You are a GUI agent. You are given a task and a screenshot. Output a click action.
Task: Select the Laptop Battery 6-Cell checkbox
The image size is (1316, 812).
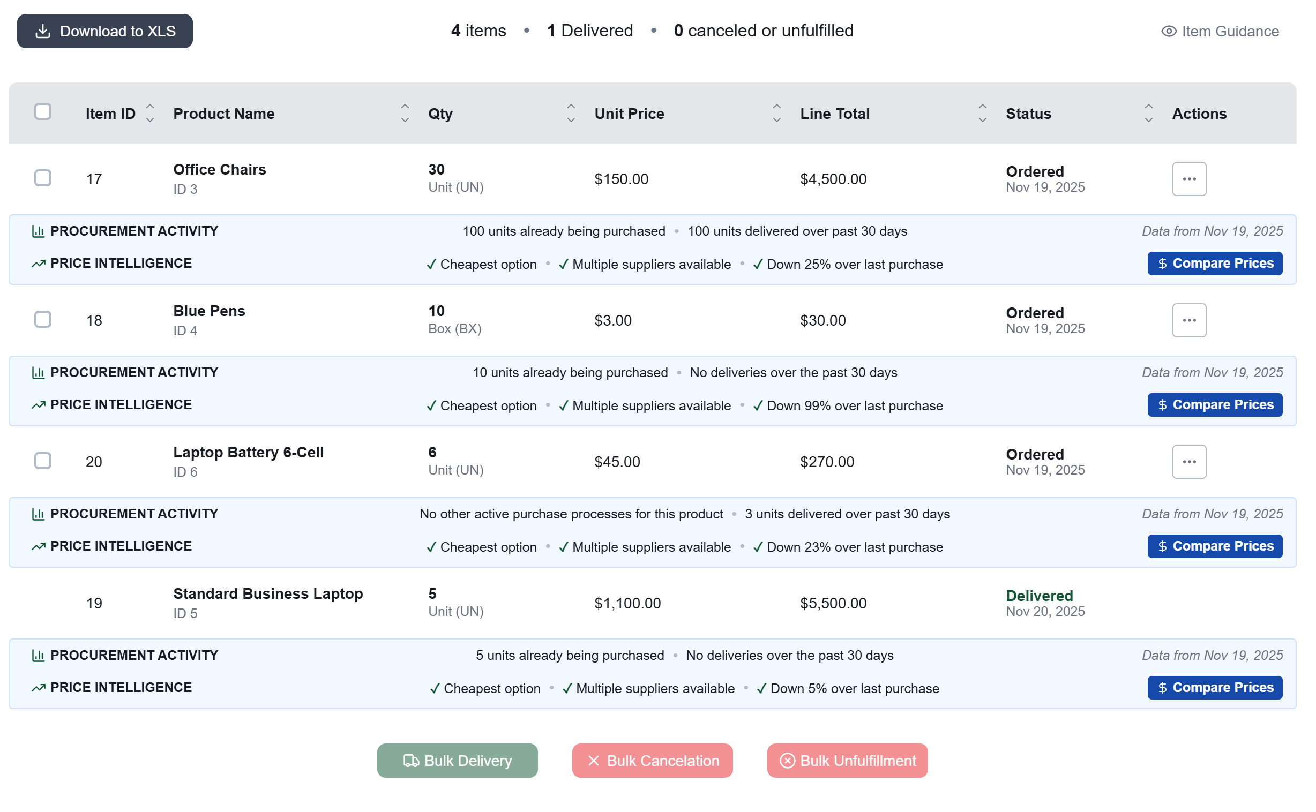pyautogui.click(x=43, y=461)
